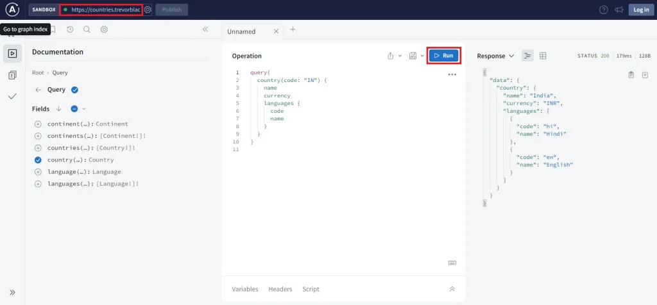Click the STATUS 200 indicator
The width and height of the screenshot is (657, 305).
point(593,56)
